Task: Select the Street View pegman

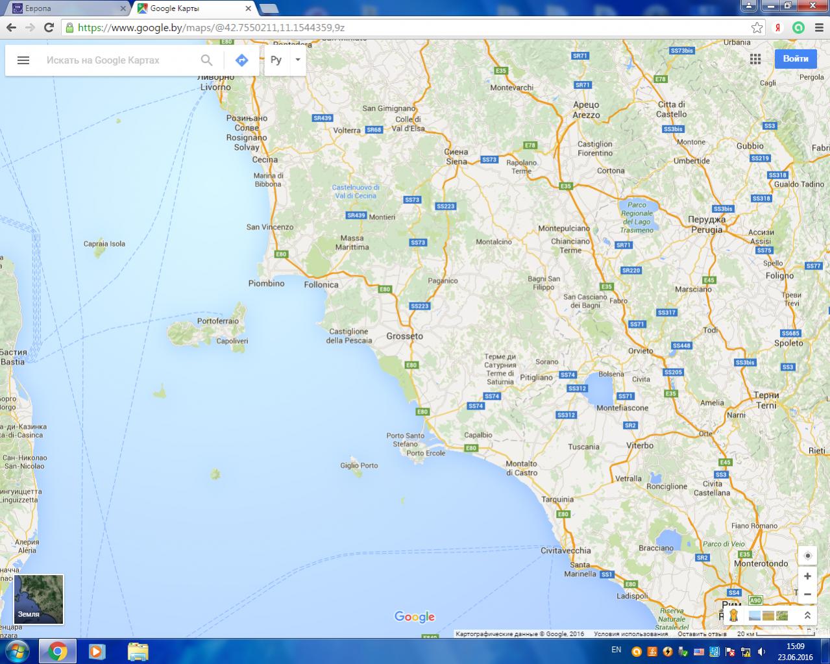Action: click(x=733, y=615)
